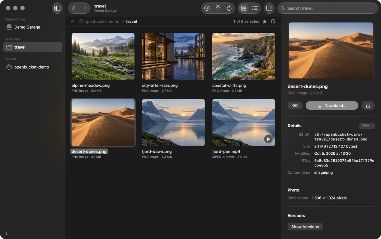The width and height of the screenshot is (381, 239).
Task: Go forward with the right chevron
Action: coord(85,8)
